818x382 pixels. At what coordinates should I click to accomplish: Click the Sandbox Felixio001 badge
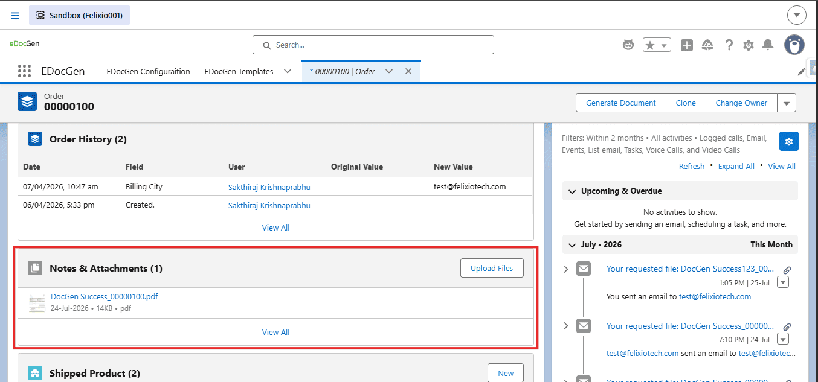tap(79, 15)
